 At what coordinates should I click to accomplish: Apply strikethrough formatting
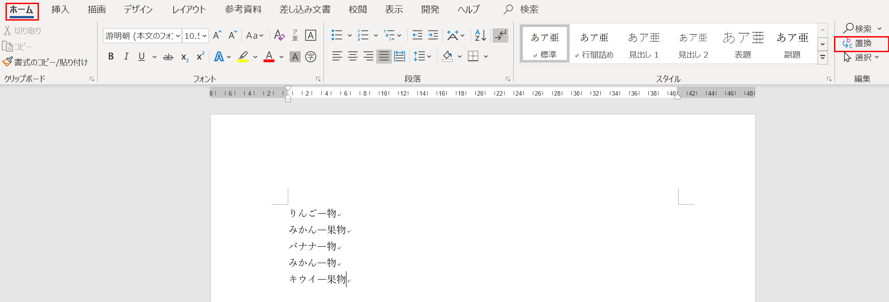point(168,57)
